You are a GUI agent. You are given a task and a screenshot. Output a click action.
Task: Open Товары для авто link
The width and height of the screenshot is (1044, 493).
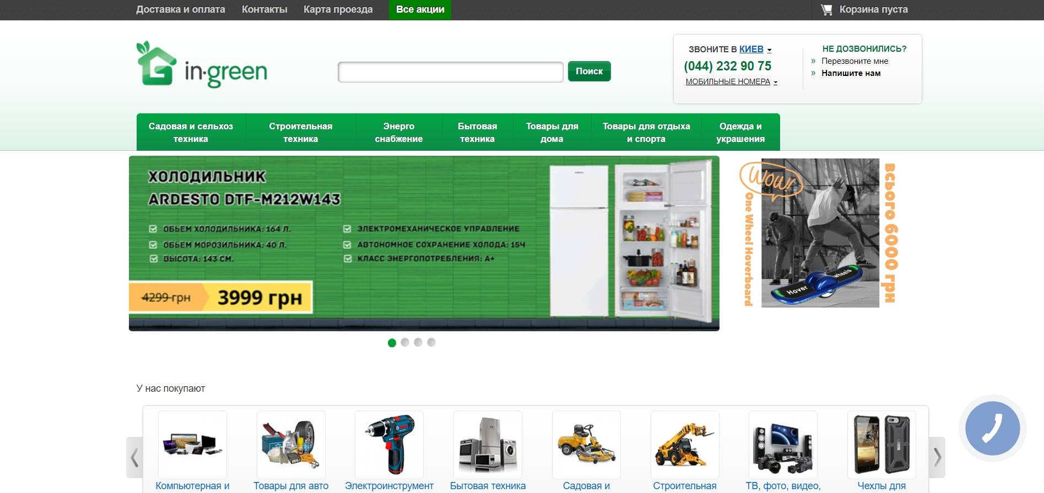click(x=291, y=486)
